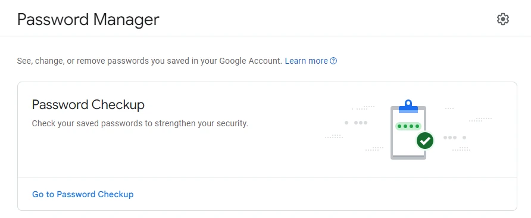The height and width of the screenshot is (218, 531).
Task: Click the green checkmark badge
Action: (425, 141)
